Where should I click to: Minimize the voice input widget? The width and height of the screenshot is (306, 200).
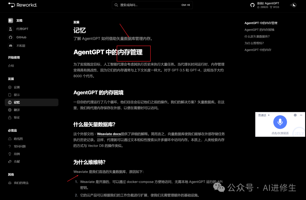(301, 115)
